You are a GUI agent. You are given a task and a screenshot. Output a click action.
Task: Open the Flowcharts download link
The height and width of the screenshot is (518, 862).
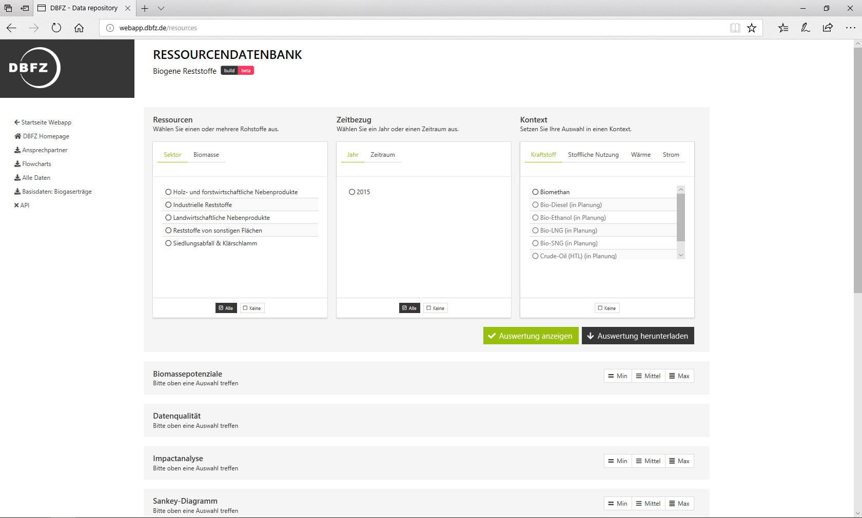coord(36,164)
